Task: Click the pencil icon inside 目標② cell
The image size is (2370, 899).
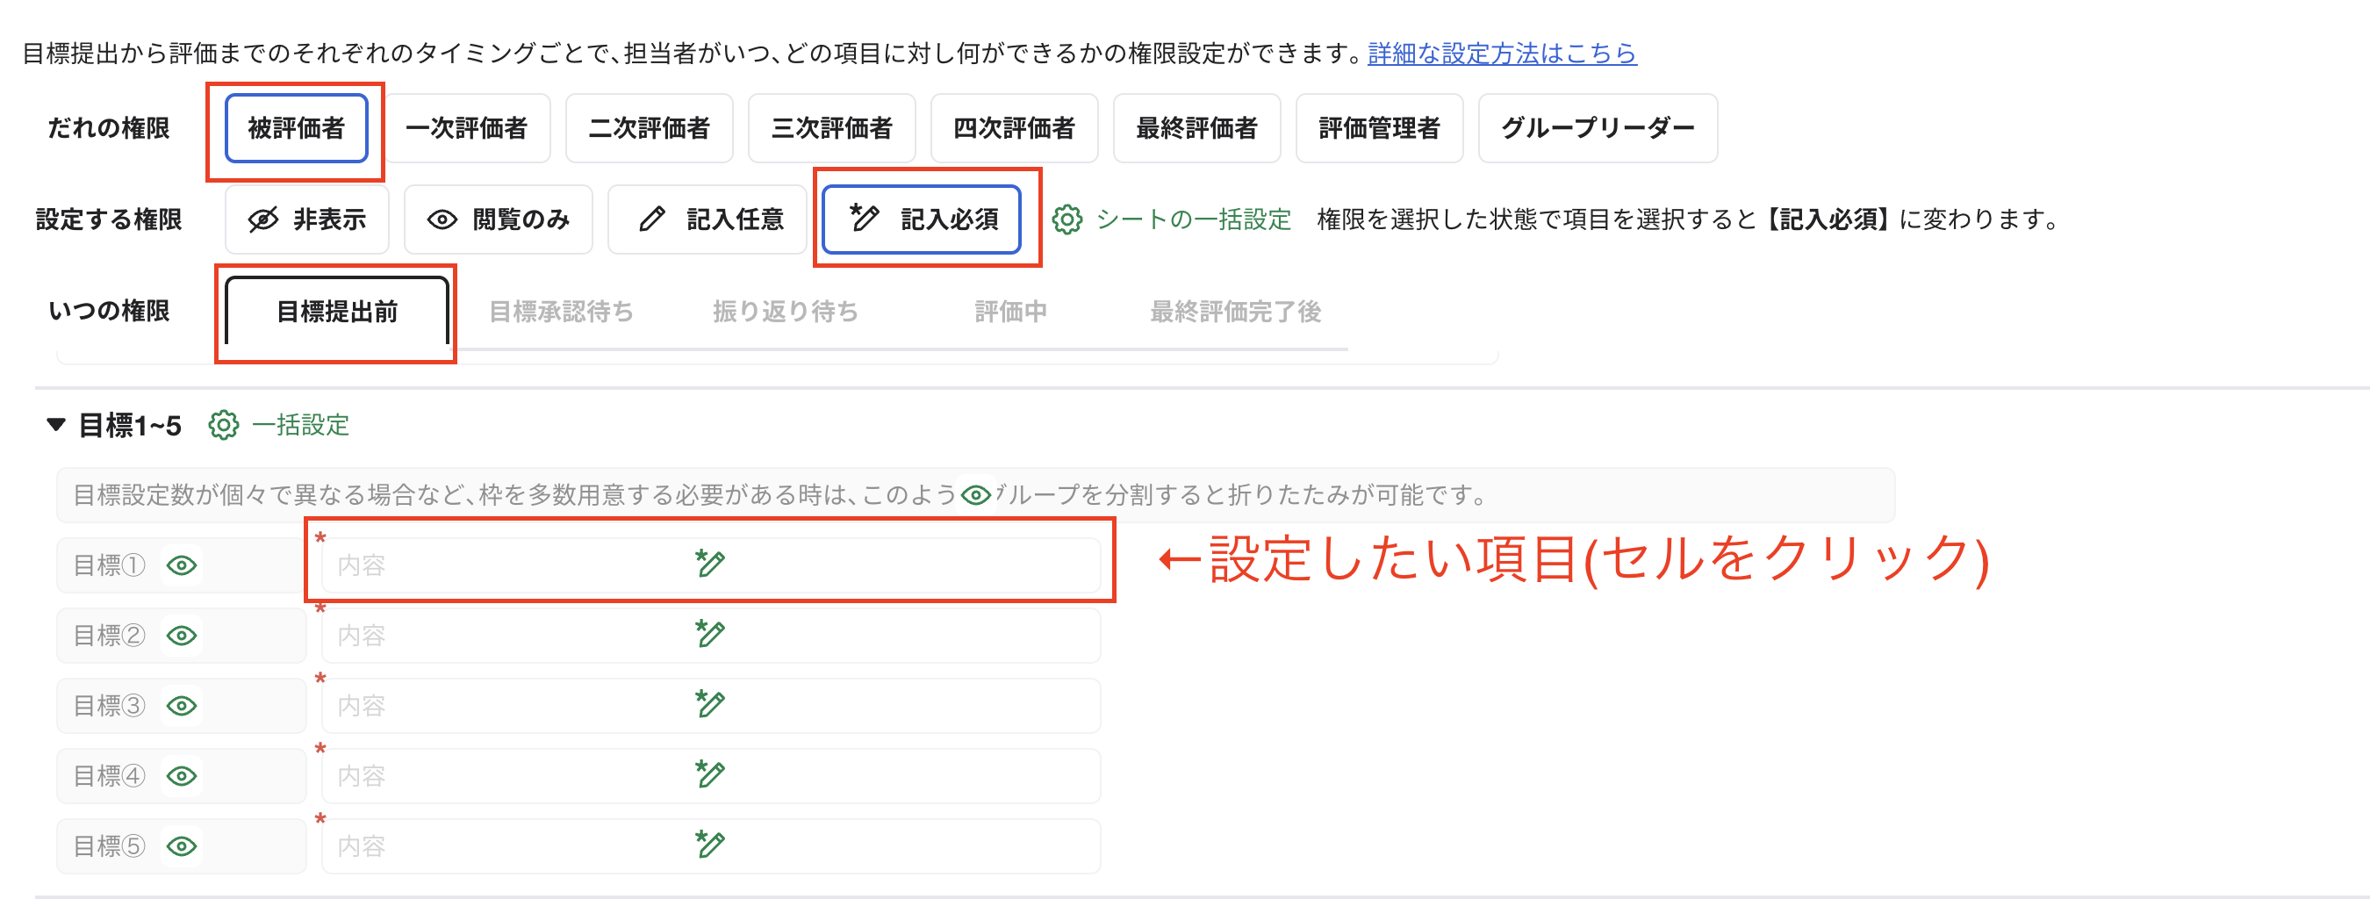Action: [708, 632]
